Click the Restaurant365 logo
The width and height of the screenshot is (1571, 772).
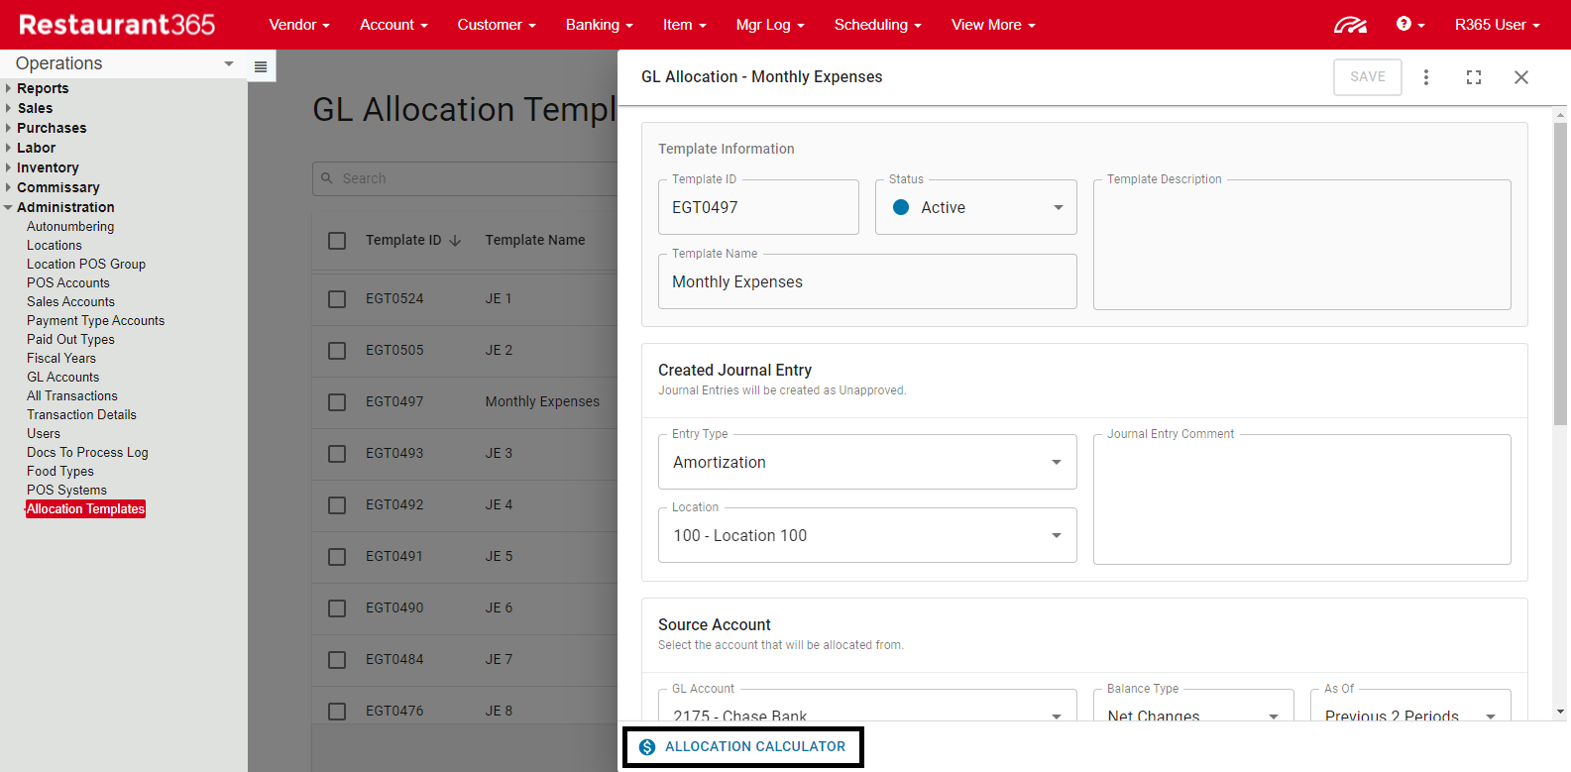coord(117,25)
